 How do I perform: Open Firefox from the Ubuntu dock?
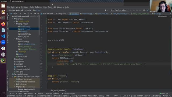coord(3,24)
